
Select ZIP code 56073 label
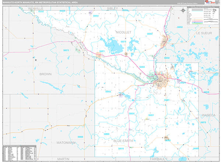(x=66, y=50)
